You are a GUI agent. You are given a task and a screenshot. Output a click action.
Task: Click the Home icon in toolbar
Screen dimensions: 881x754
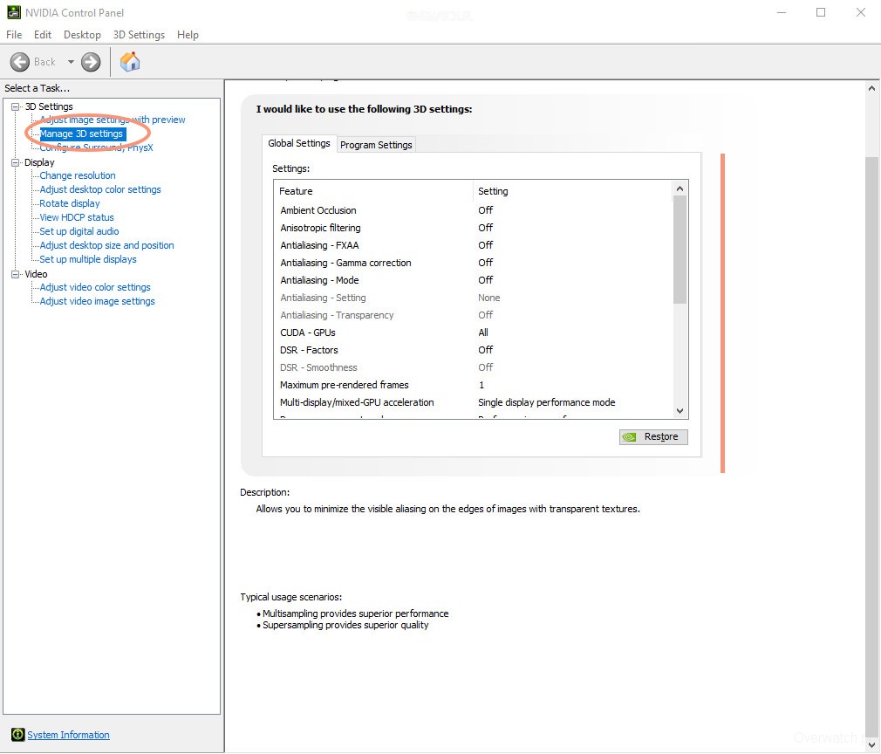pyautogui.click(x=130, y=61)
